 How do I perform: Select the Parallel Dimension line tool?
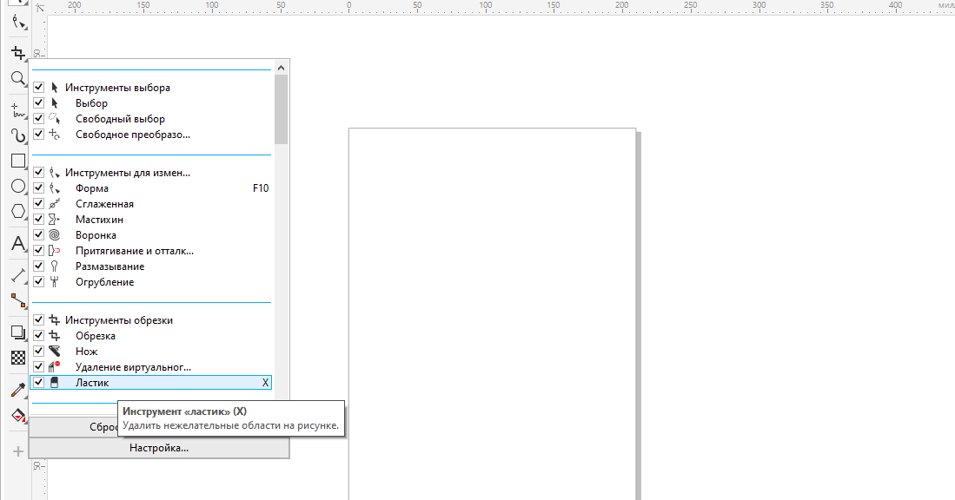pos(18,275)
